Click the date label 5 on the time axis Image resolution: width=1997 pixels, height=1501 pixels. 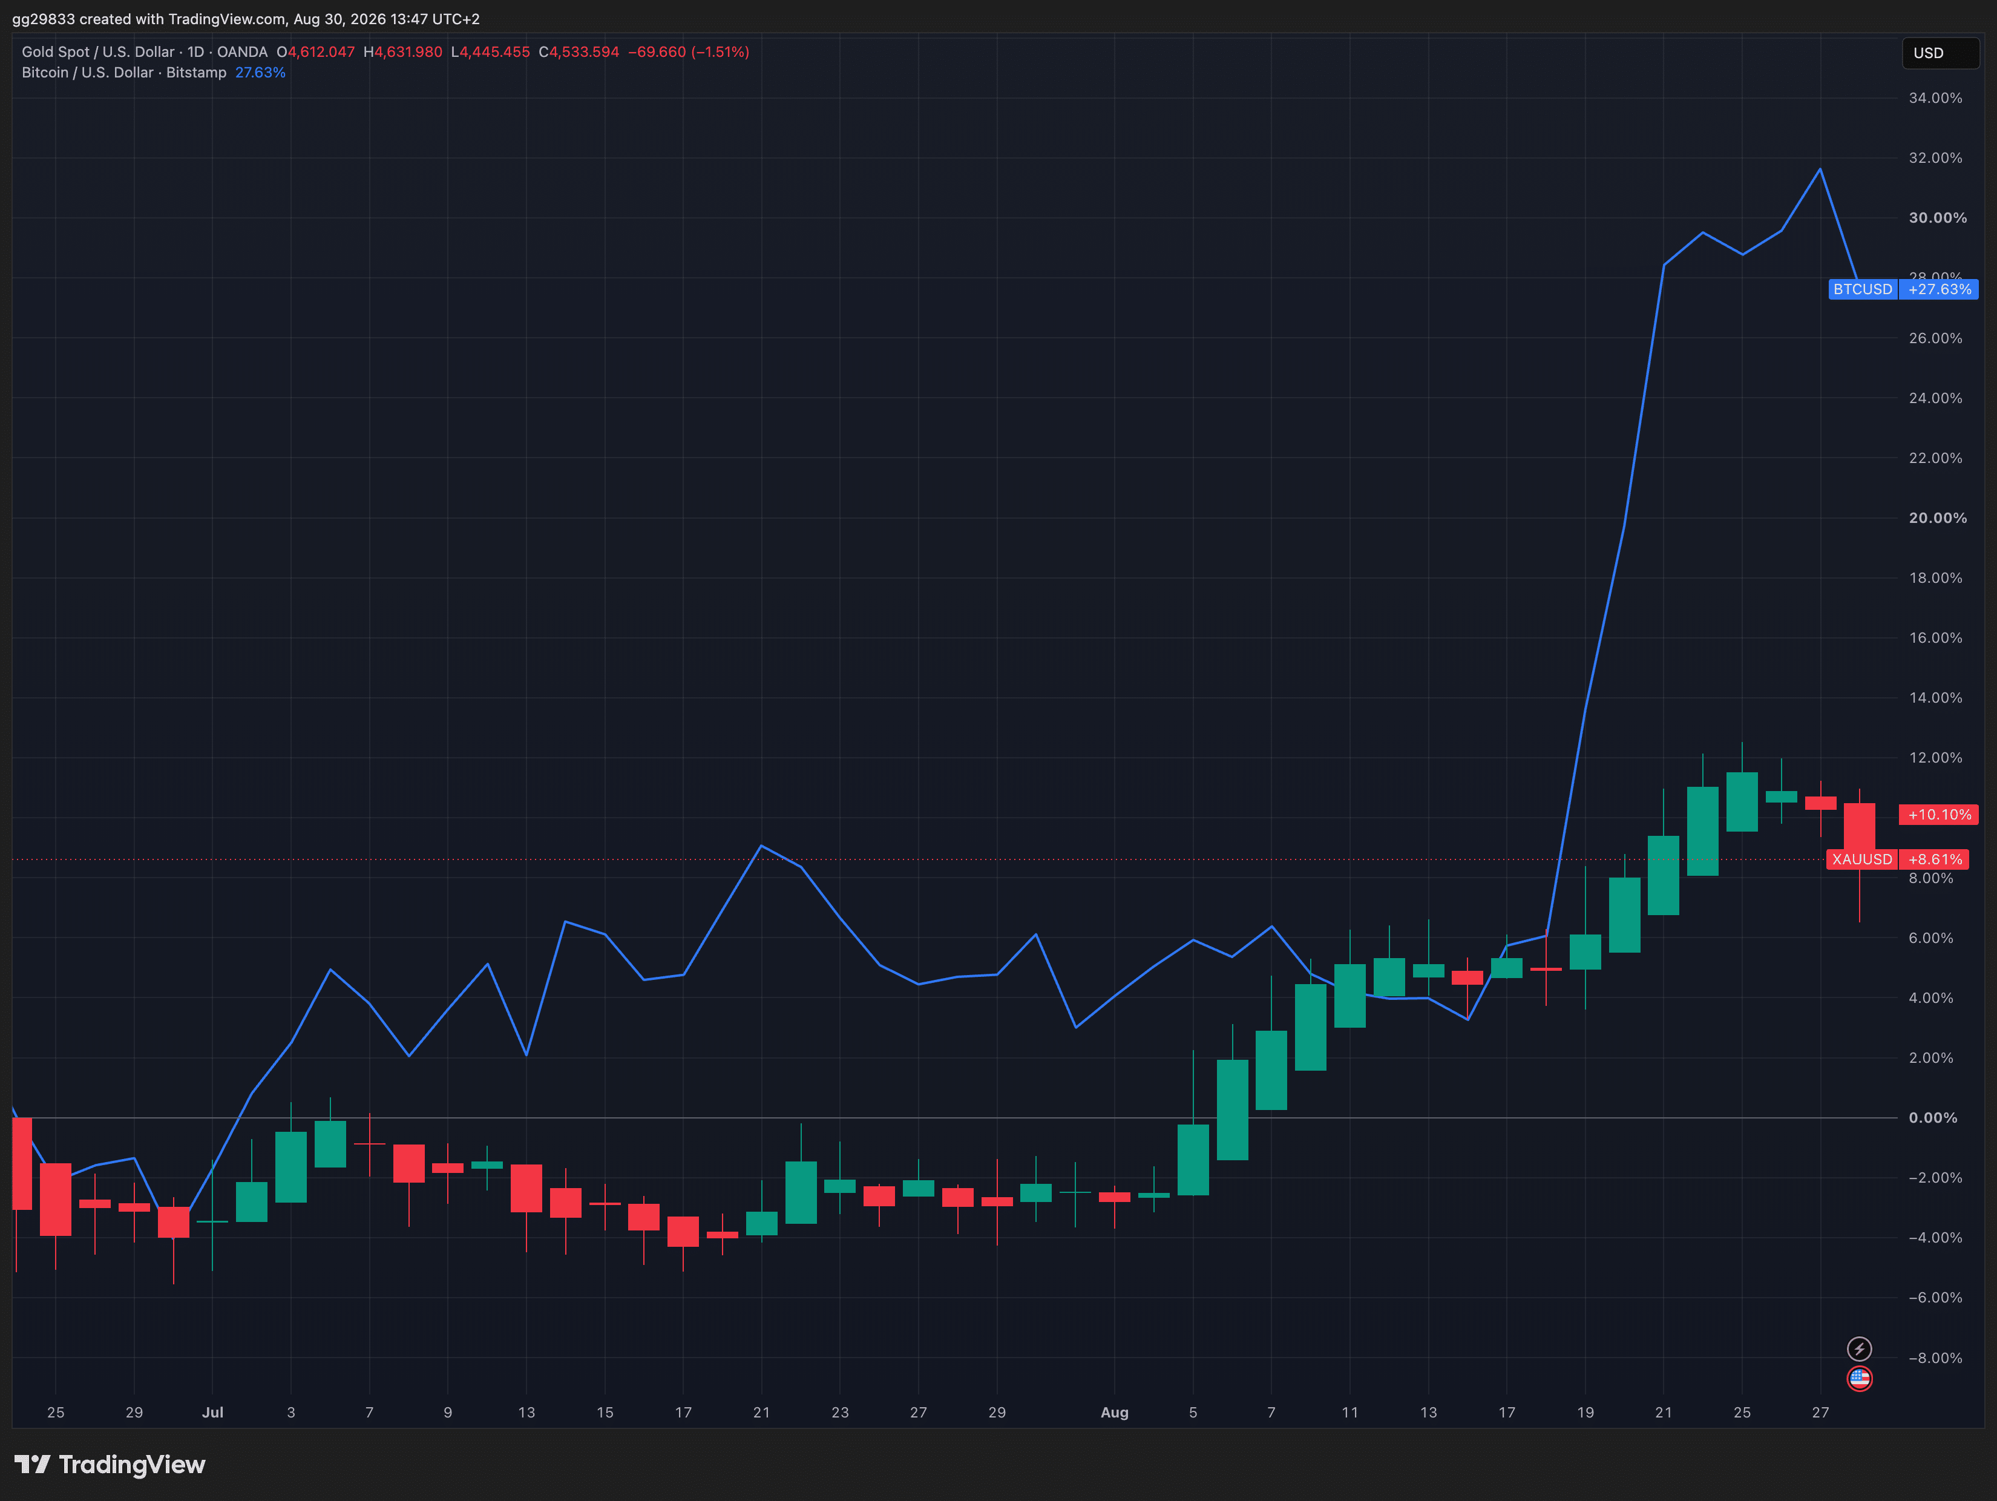pos(1193,1413)
